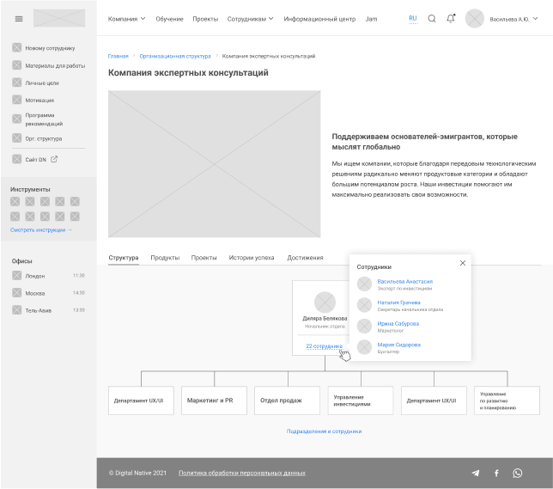This screenshot has width=553, height=489.
Task: Click the Москва office icon
Action: point(16,293)
